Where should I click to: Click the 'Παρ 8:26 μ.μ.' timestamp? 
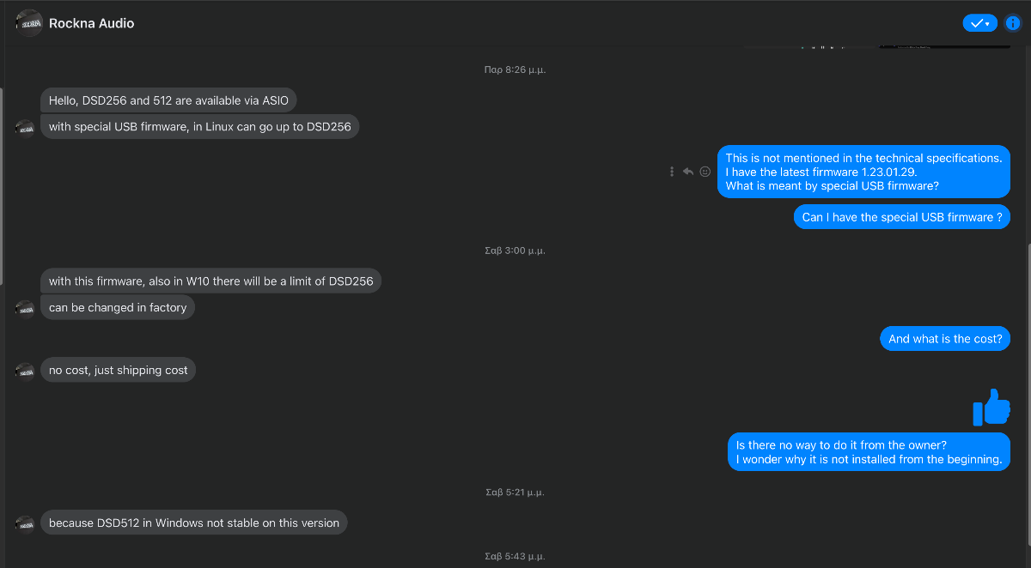point(515,70)
